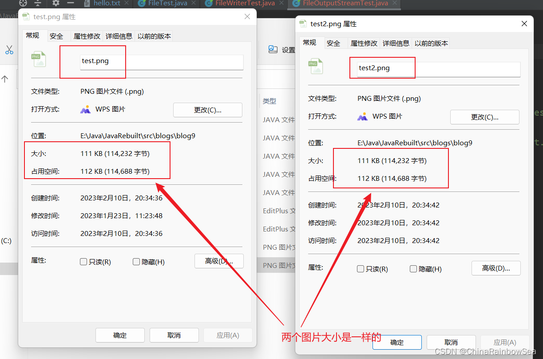This screenshot has height=359, width=543.
Task: Open the IDE project settings gear
Action: click(x=55, y=3)
